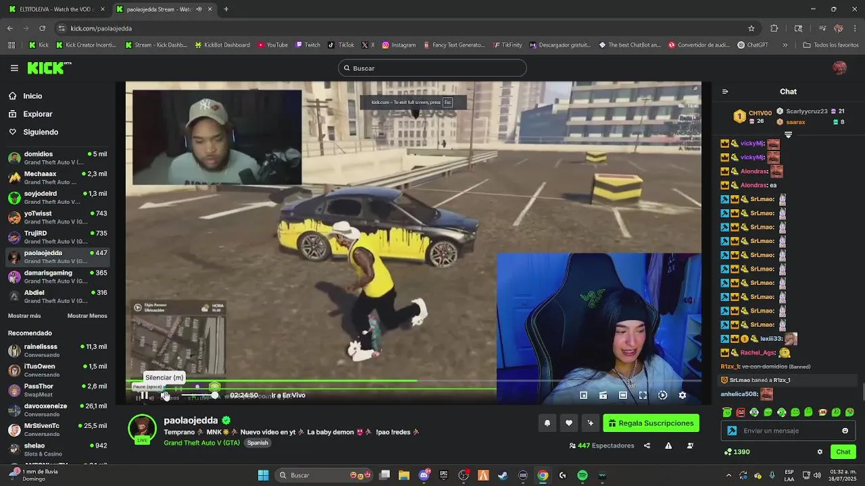This screenshot has height=486, width=865.
Task: Open video player settings gear
Action: pos(683,396)
